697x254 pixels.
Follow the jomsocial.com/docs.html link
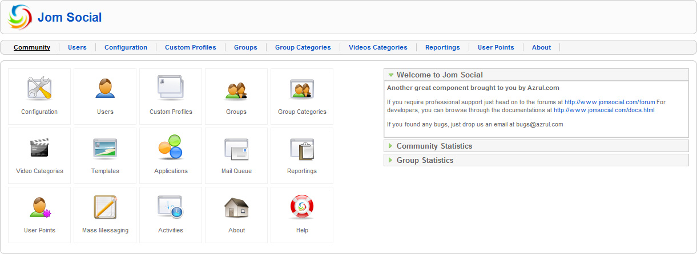(x=604, y=110)
